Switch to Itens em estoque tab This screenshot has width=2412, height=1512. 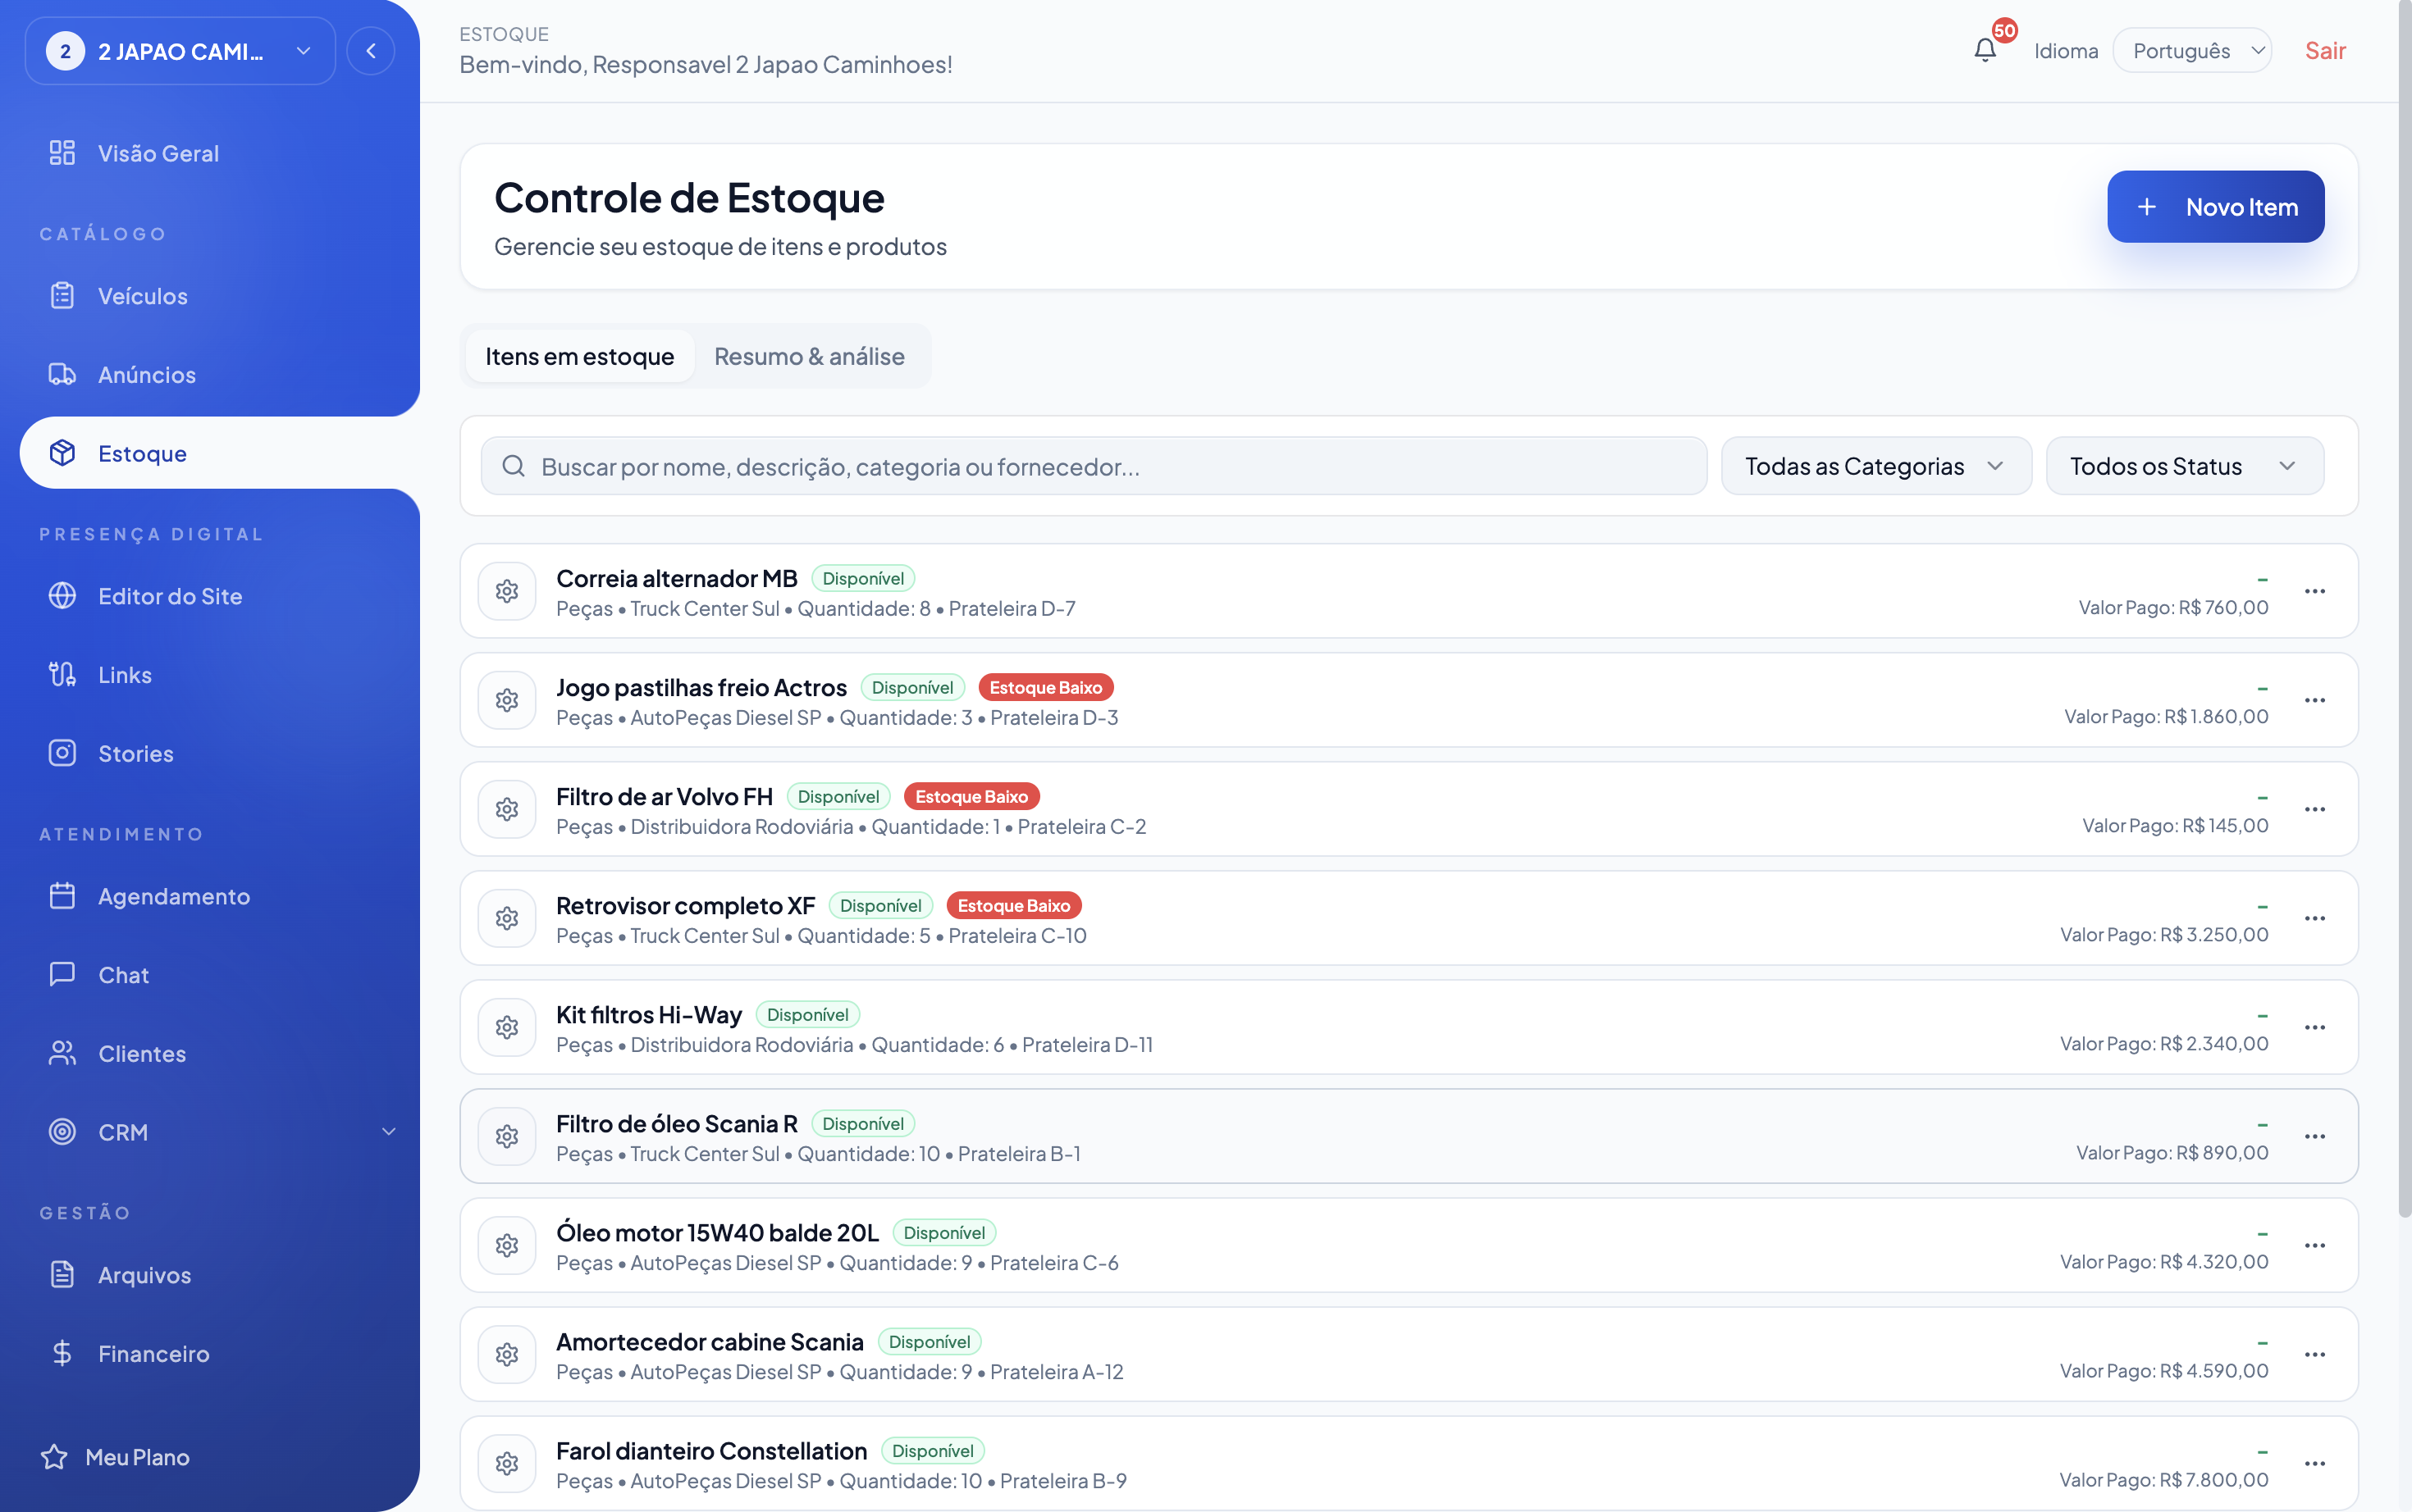tap(580, 356)
